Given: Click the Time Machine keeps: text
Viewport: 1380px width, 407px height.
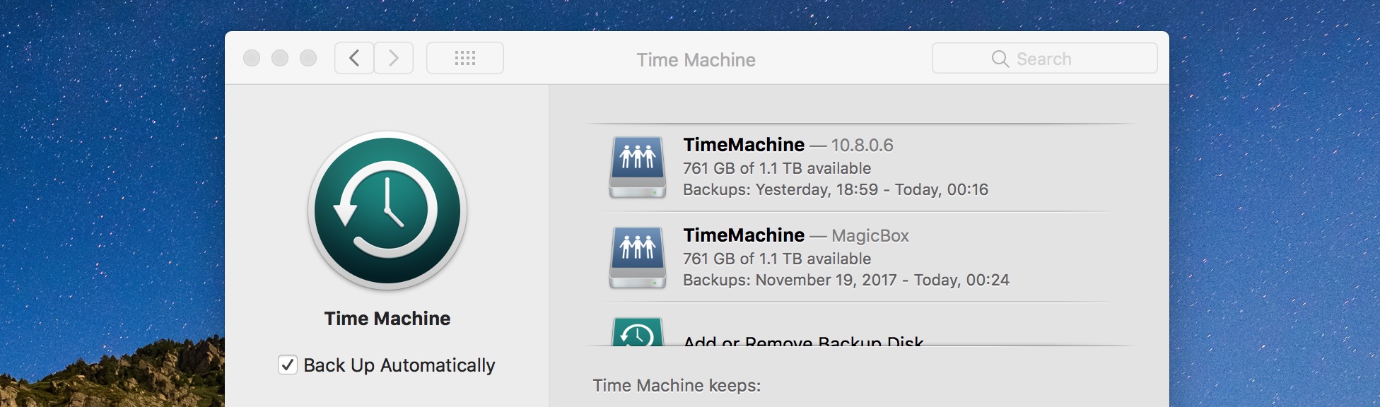Looking at the screenshot, I should [677, 385].
